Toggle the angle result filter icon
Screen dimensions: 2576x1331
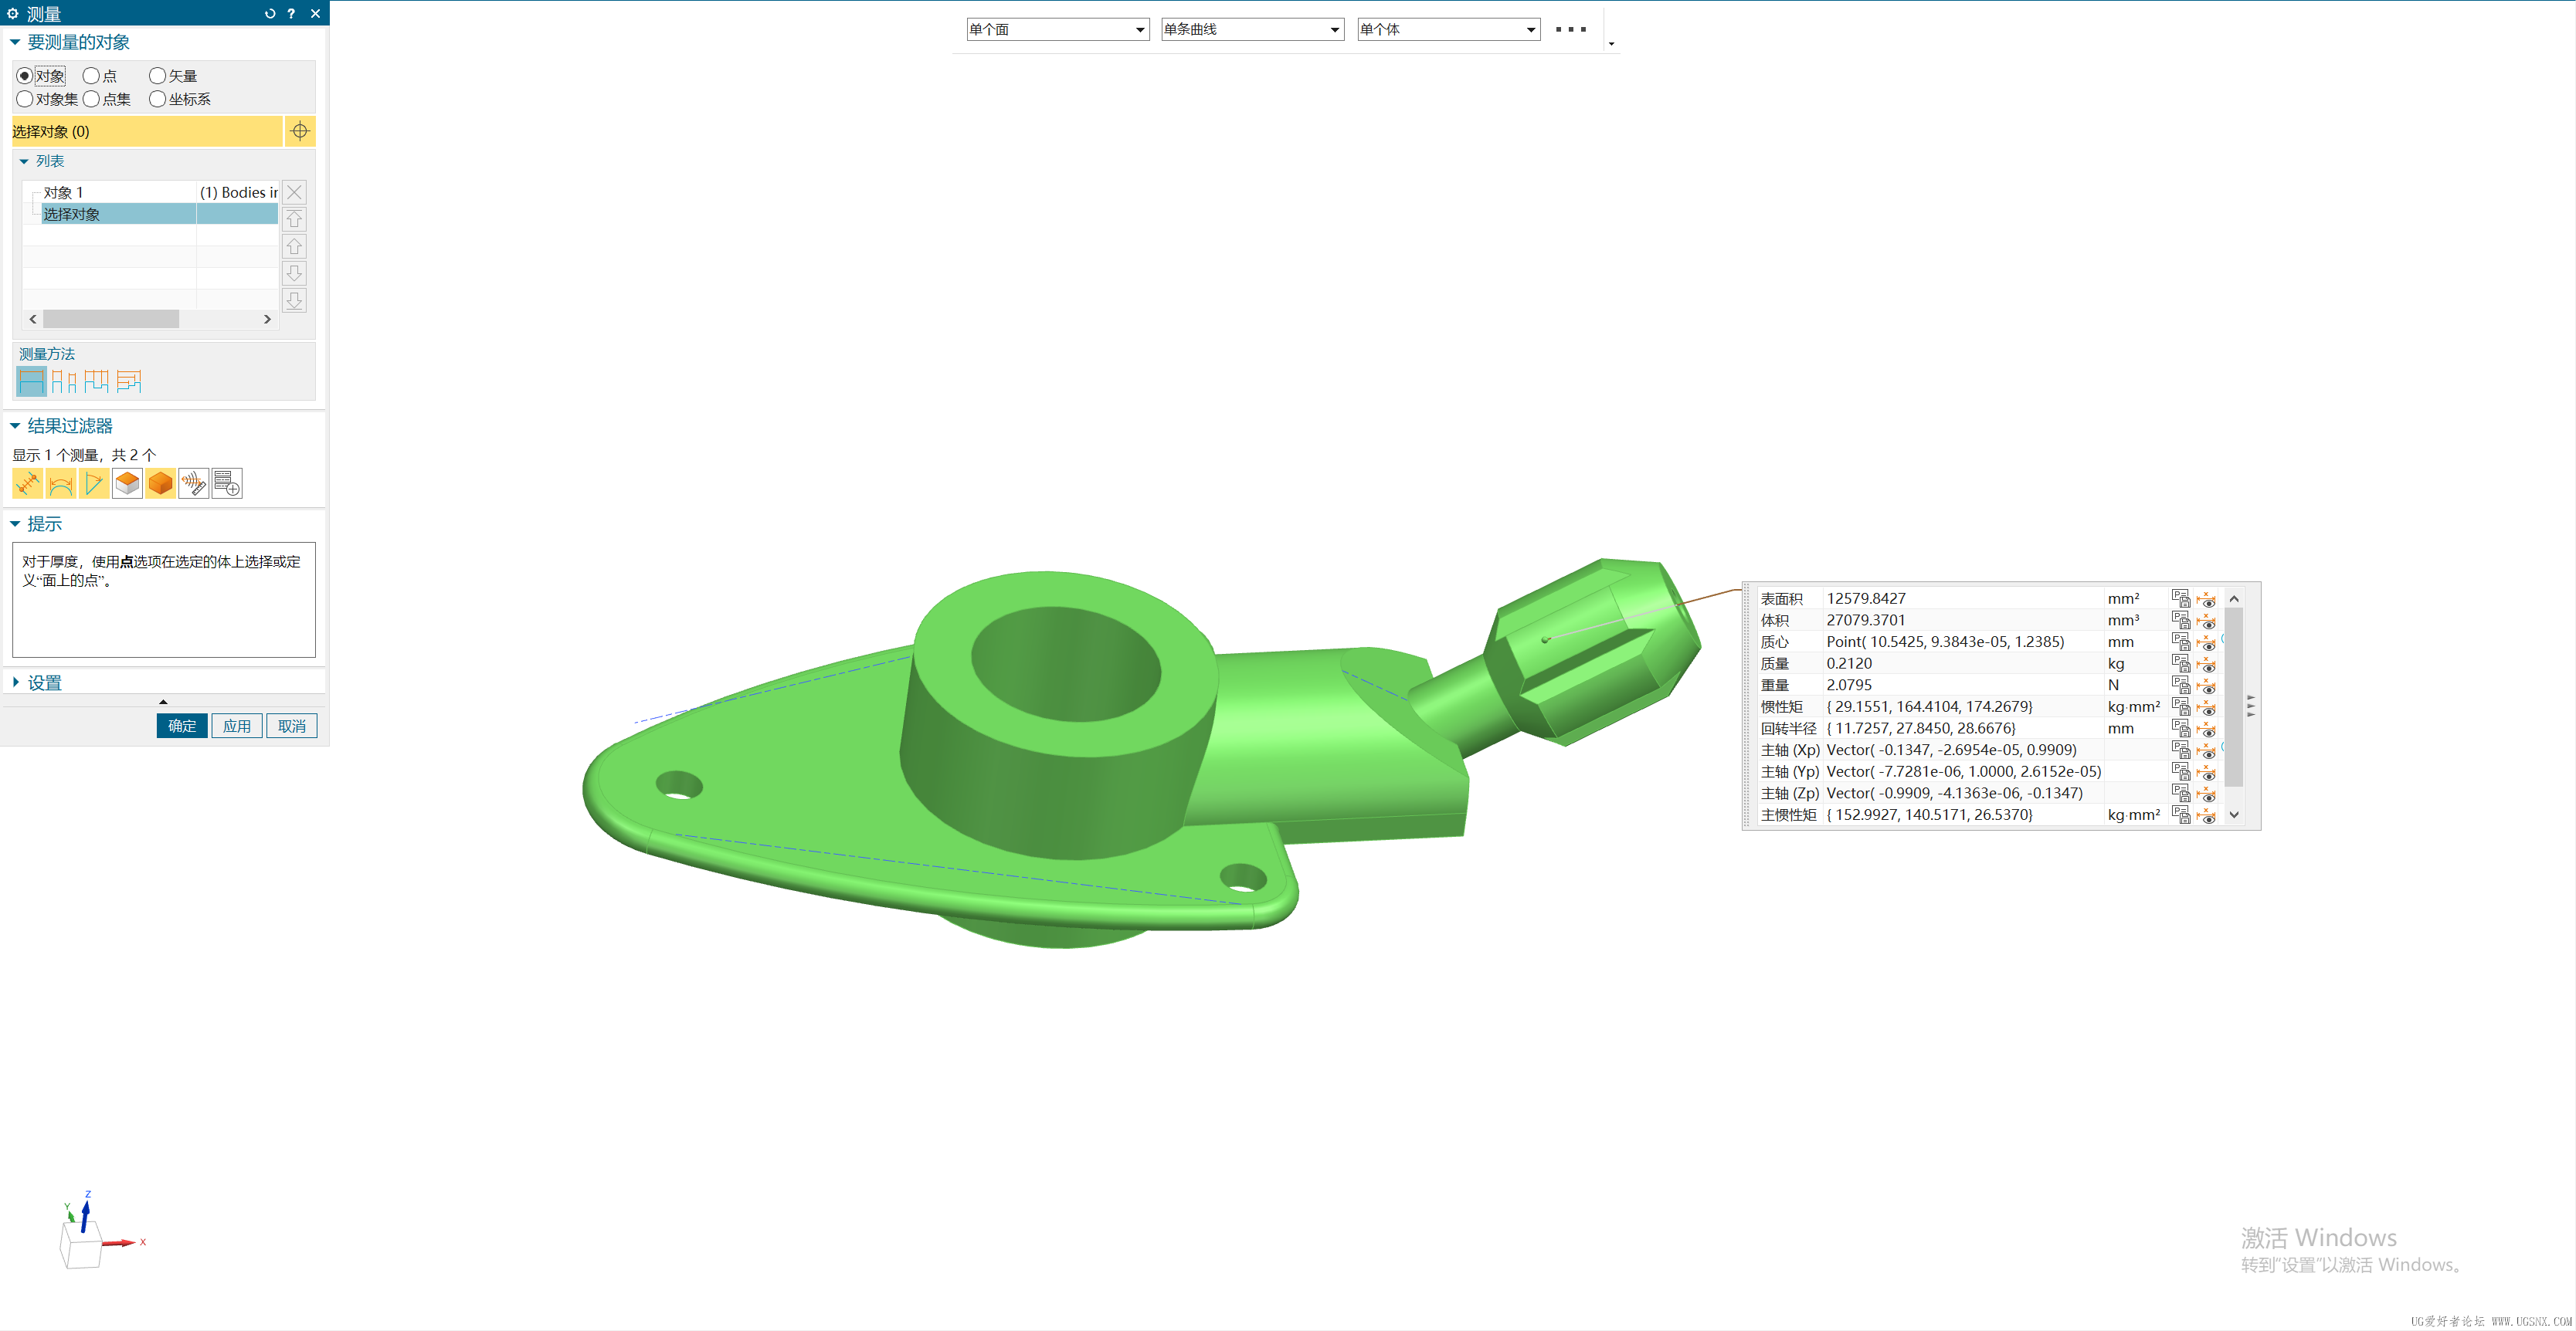coord(93,483)
